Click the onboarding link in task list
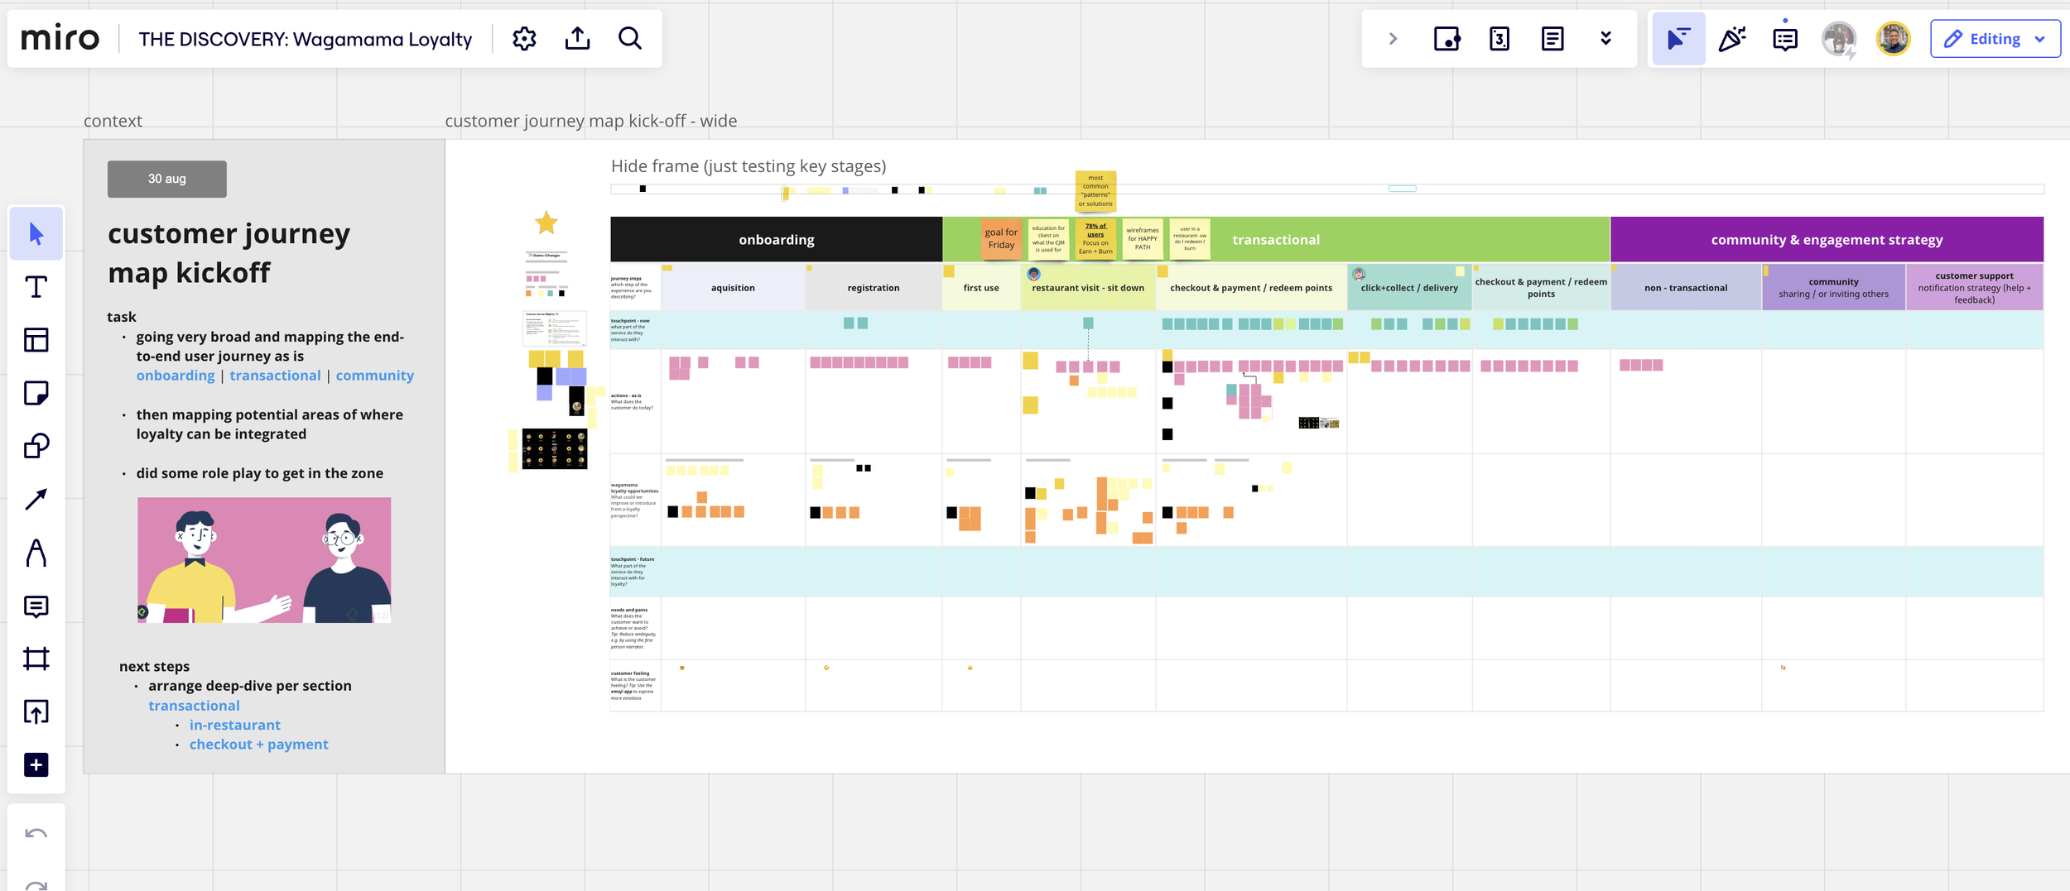Screen dimensions: 2070x891 [x=176, y=376]
